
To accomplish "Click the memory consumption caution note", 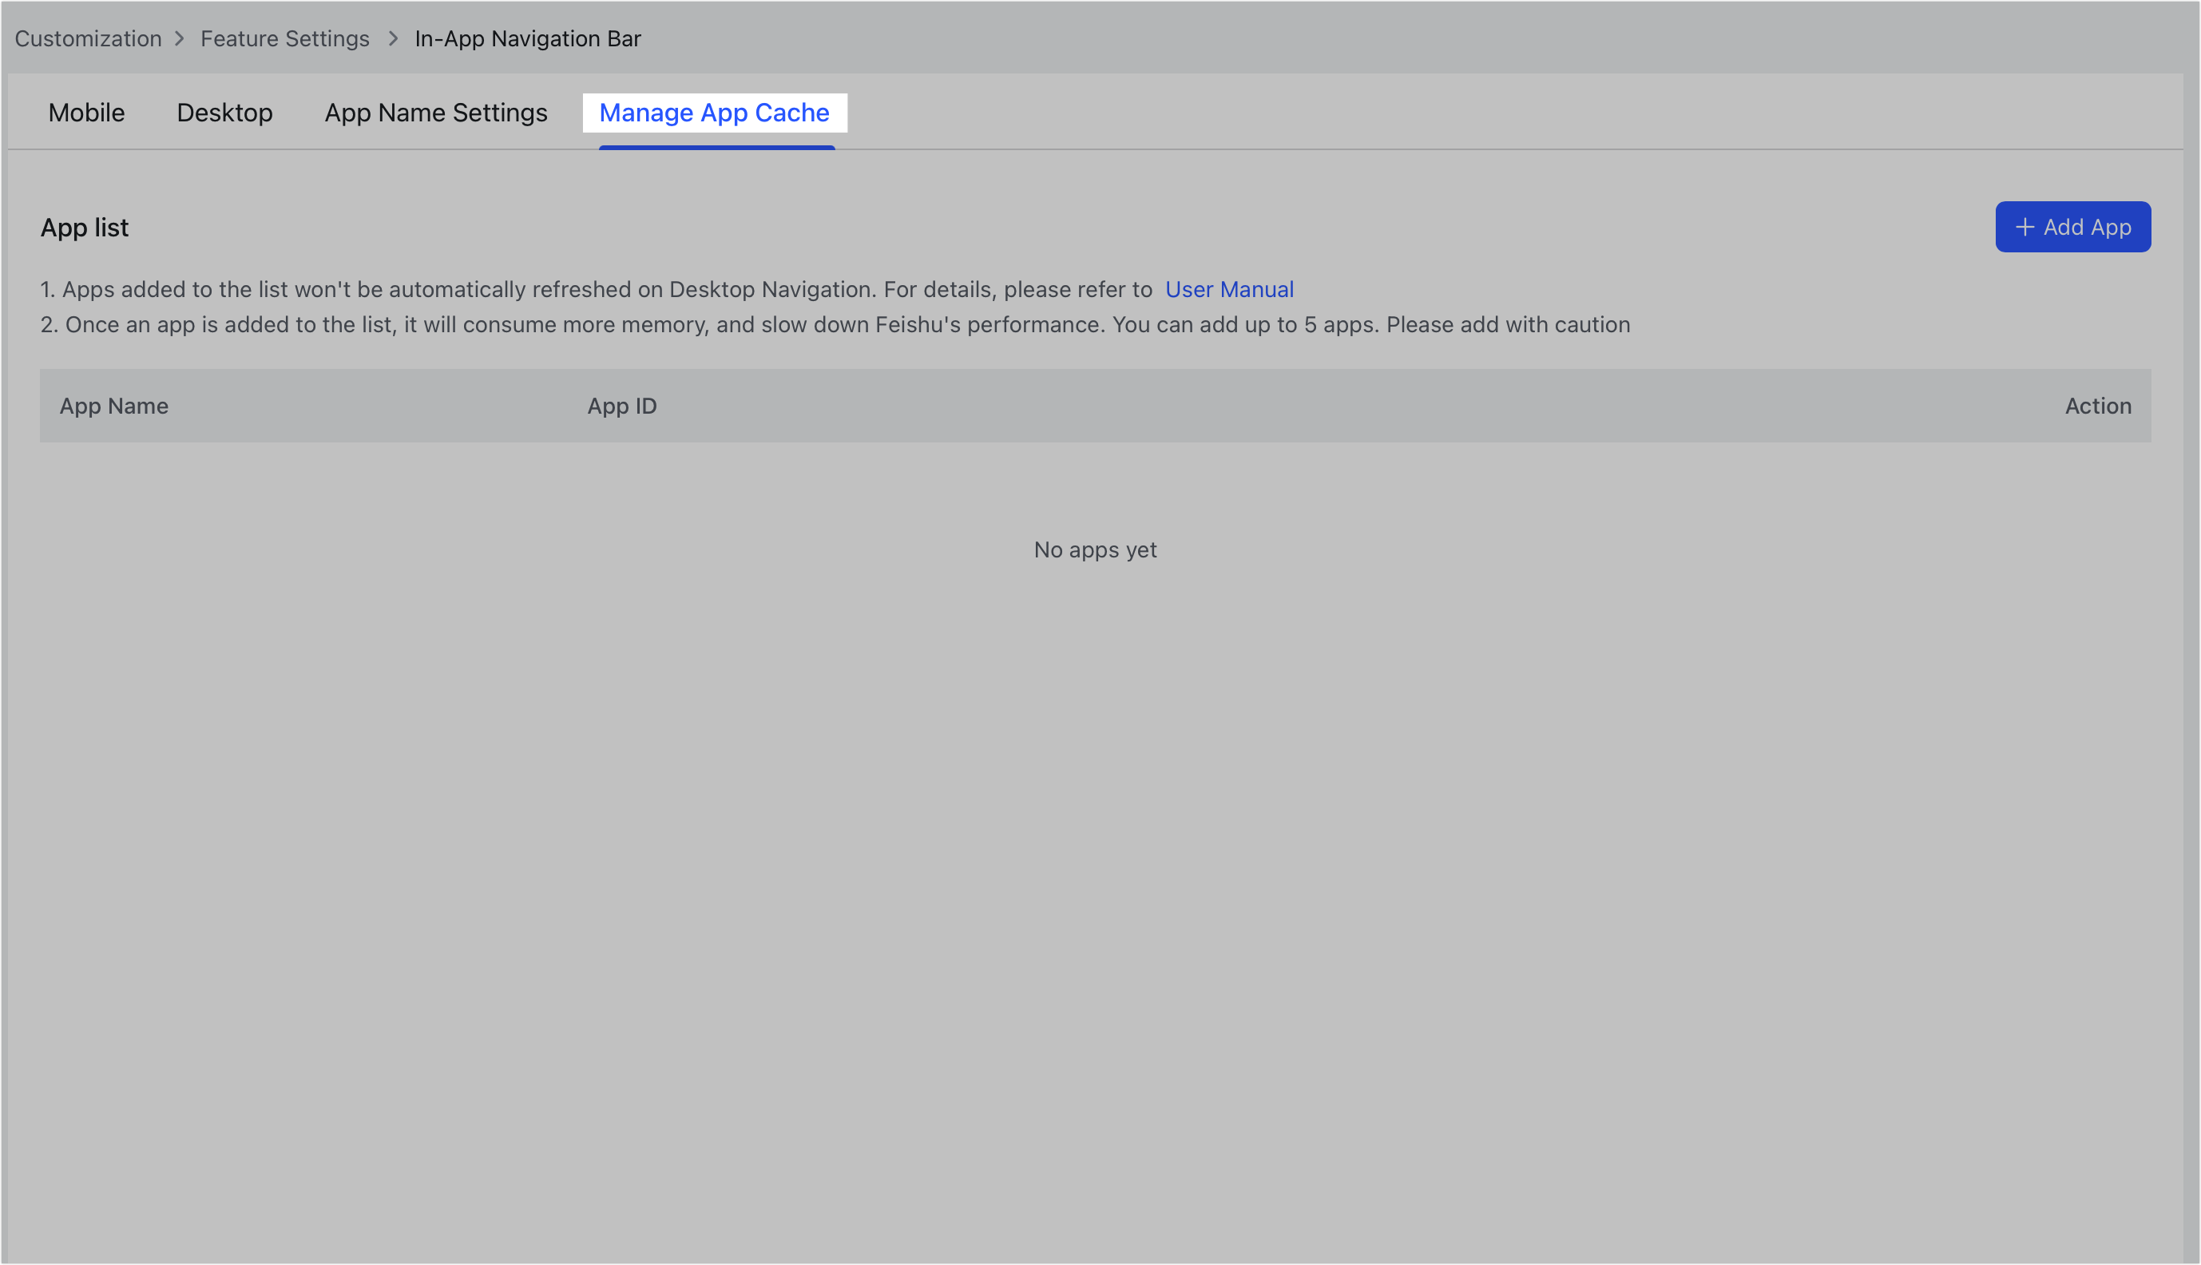I will (x=834, y=324).
